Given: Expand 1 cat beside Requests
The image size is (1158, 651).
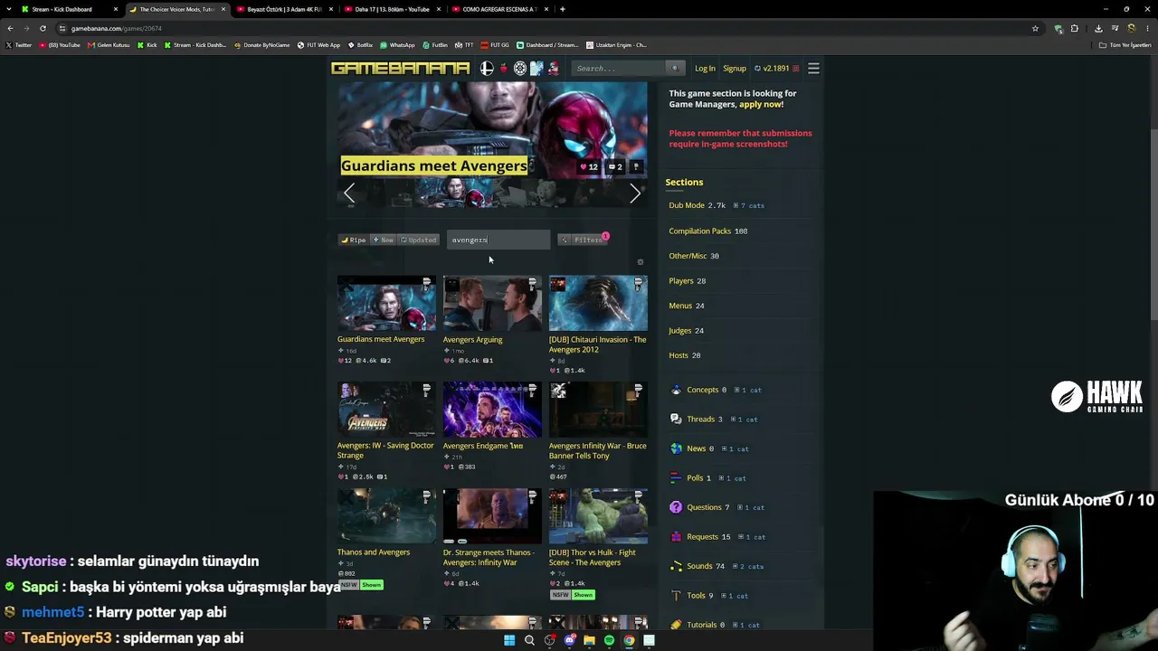Looking at the screenshot, I should [x=751, y=537].
